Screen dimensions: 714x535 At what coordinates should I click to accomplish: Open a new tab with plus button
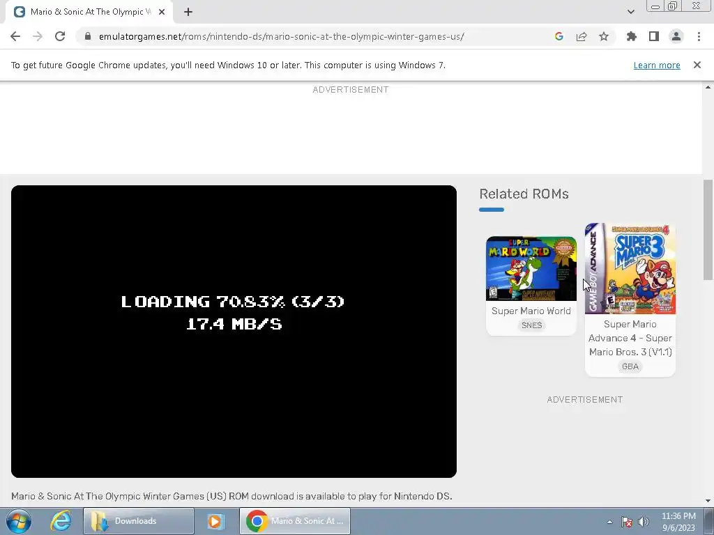[188, 12]
